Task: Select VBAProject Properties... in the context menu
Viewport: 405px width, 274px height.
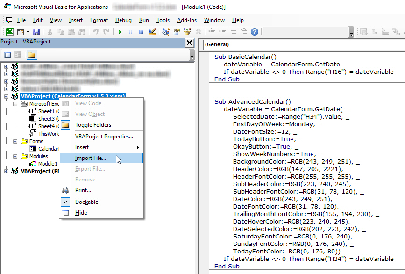Action: tap(101, 137)
